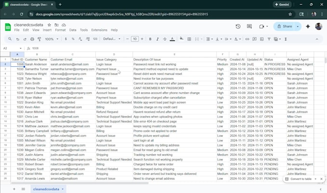Image resolution: width=327 pixels, height=193 pixels.
Task: Open the Edit menu
Action: coord(26,30)
